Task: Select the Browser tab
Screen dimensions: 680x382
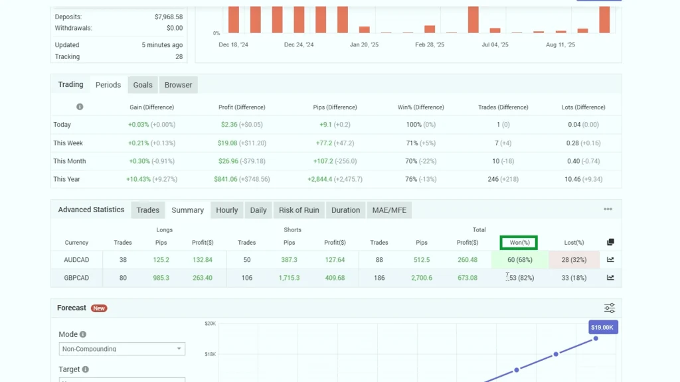Action: point(178,85)
